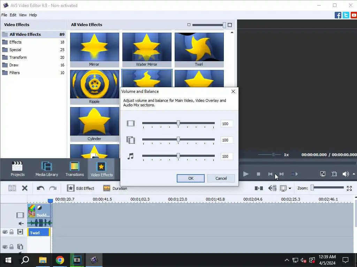Adjust the Main Video volume slider
This screenshot has height=267, width=357.
tap(178, 123)
